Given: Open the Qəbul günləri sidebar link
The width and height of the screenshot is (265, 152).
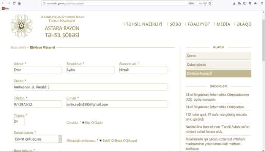Looking at the screenshot, I should point(218,65).
